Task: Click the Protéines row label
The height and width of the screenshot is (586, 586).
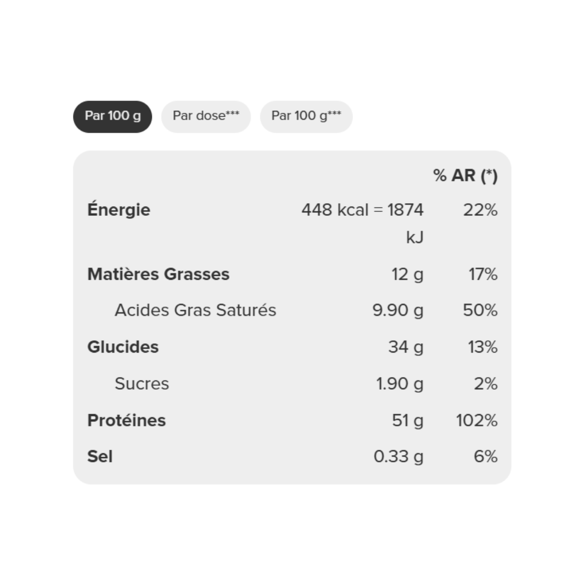Action: [126, 420]
